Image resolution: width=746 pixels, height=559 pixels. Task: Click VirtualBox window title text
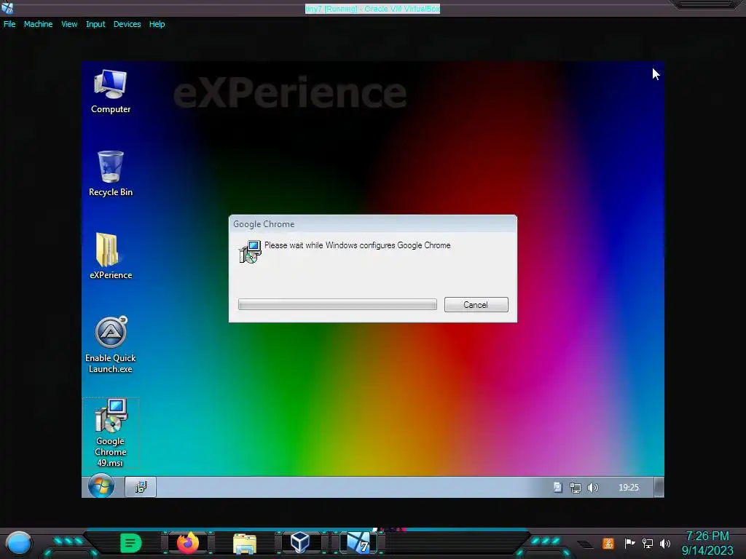click(372, 9)
